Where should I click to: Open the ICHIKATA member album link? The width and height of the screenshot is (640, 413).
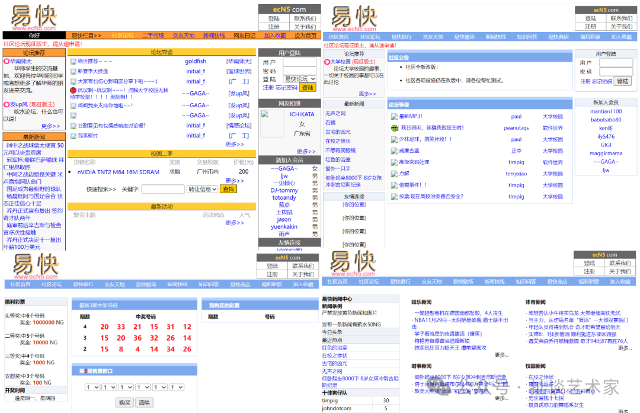click(x=302, y=114)
